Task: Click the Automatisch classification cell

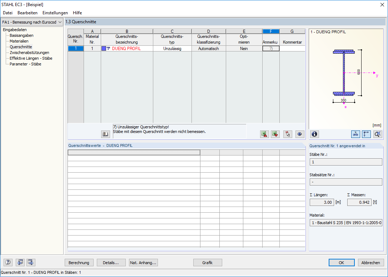Action: pyautogui.click(x=209, y=49)
